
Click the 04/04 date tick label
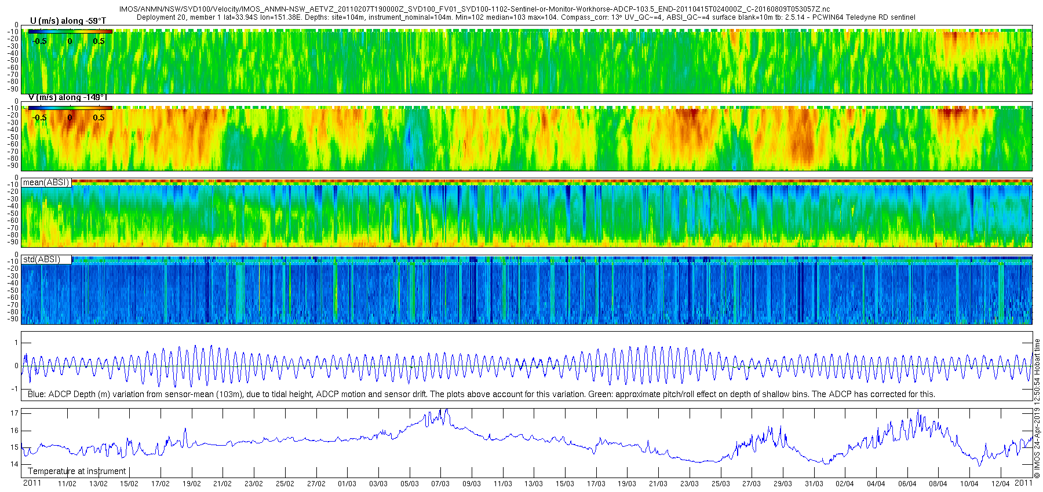tap(876, 484)
